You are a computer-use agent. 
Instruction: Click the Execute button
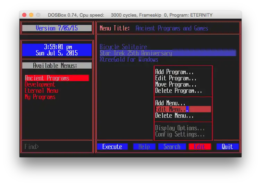pos(112,147)
